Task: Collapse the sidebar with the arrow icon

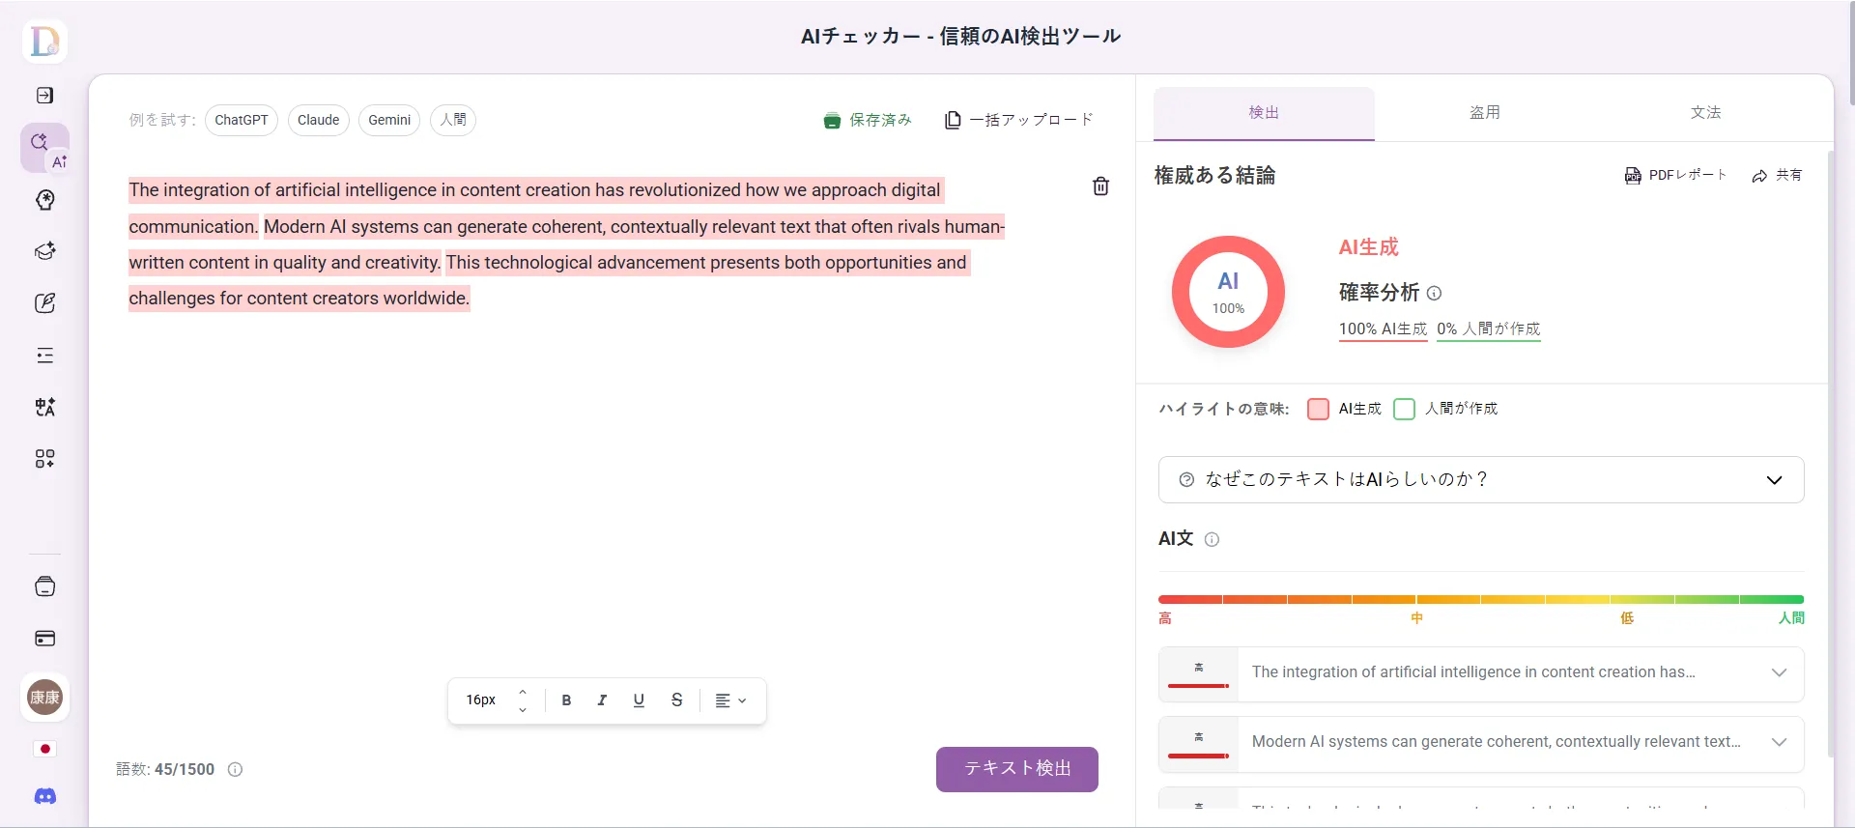Action: (x=44, y=95)
